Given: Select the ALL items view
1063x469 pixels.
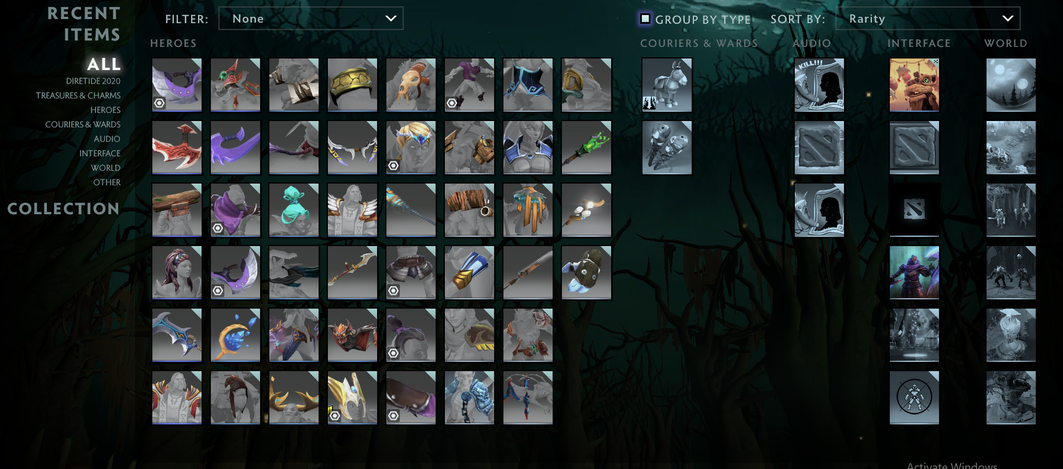Looking at the screenshot, I should click(x=104, y=64).
